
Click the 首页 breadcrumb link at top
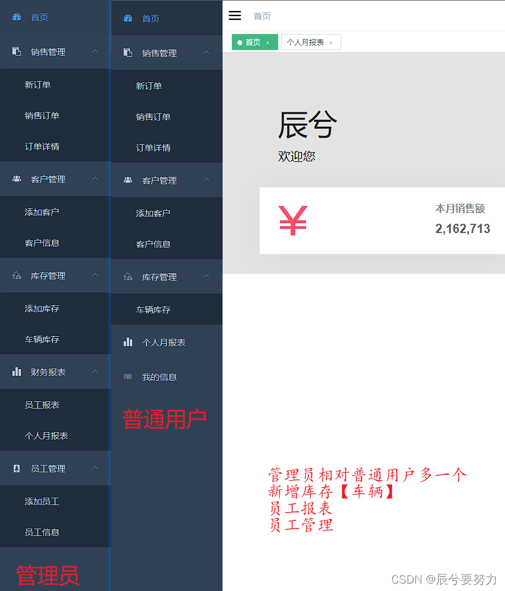[x=261, y=16]
